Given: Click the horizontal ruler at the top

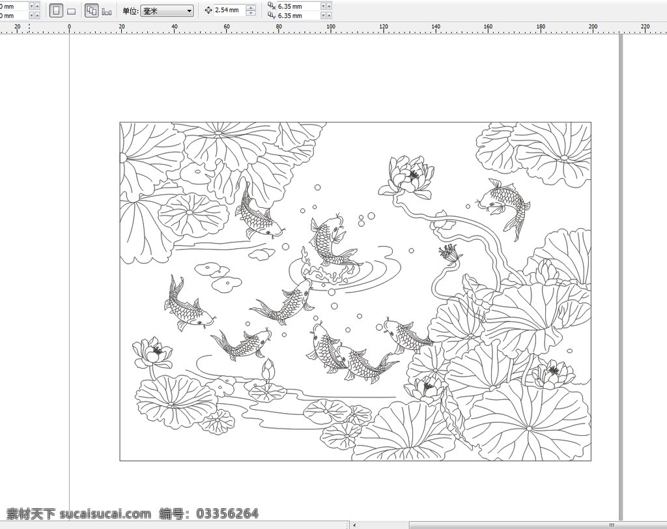Looking at the screenshot, I should [333, 28].
